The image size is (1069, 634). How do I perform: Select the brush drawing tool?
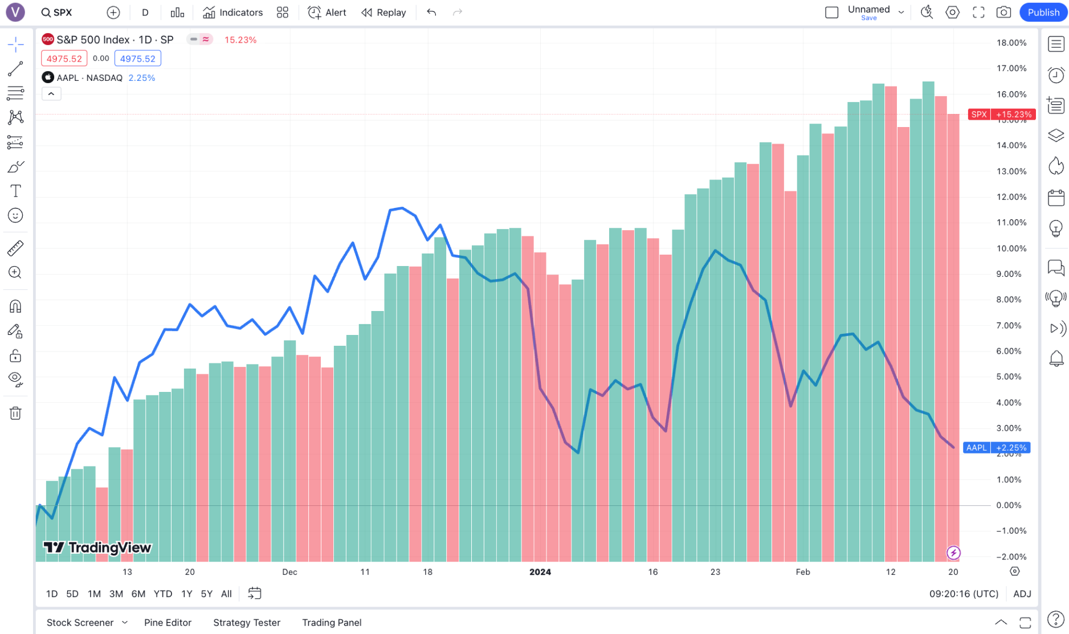point(15,166)
